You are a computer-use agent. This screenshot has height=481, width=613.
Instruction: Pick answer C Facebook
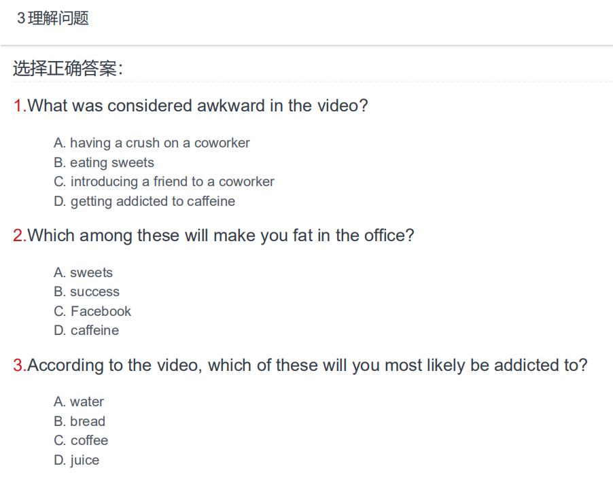[92, 311]
